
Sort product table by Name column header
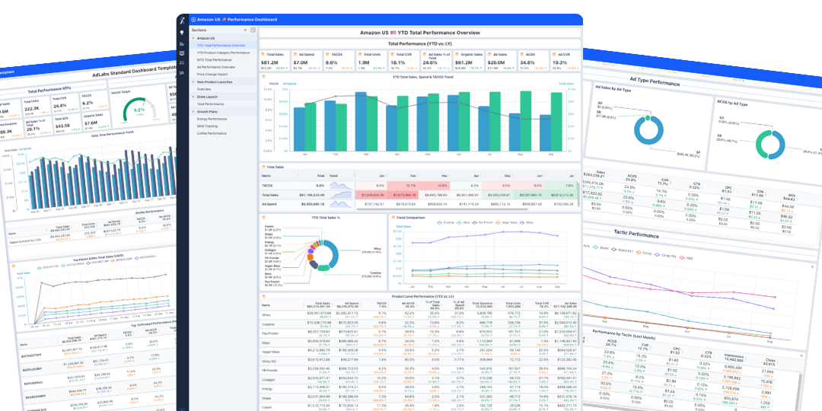pos(266,304)
